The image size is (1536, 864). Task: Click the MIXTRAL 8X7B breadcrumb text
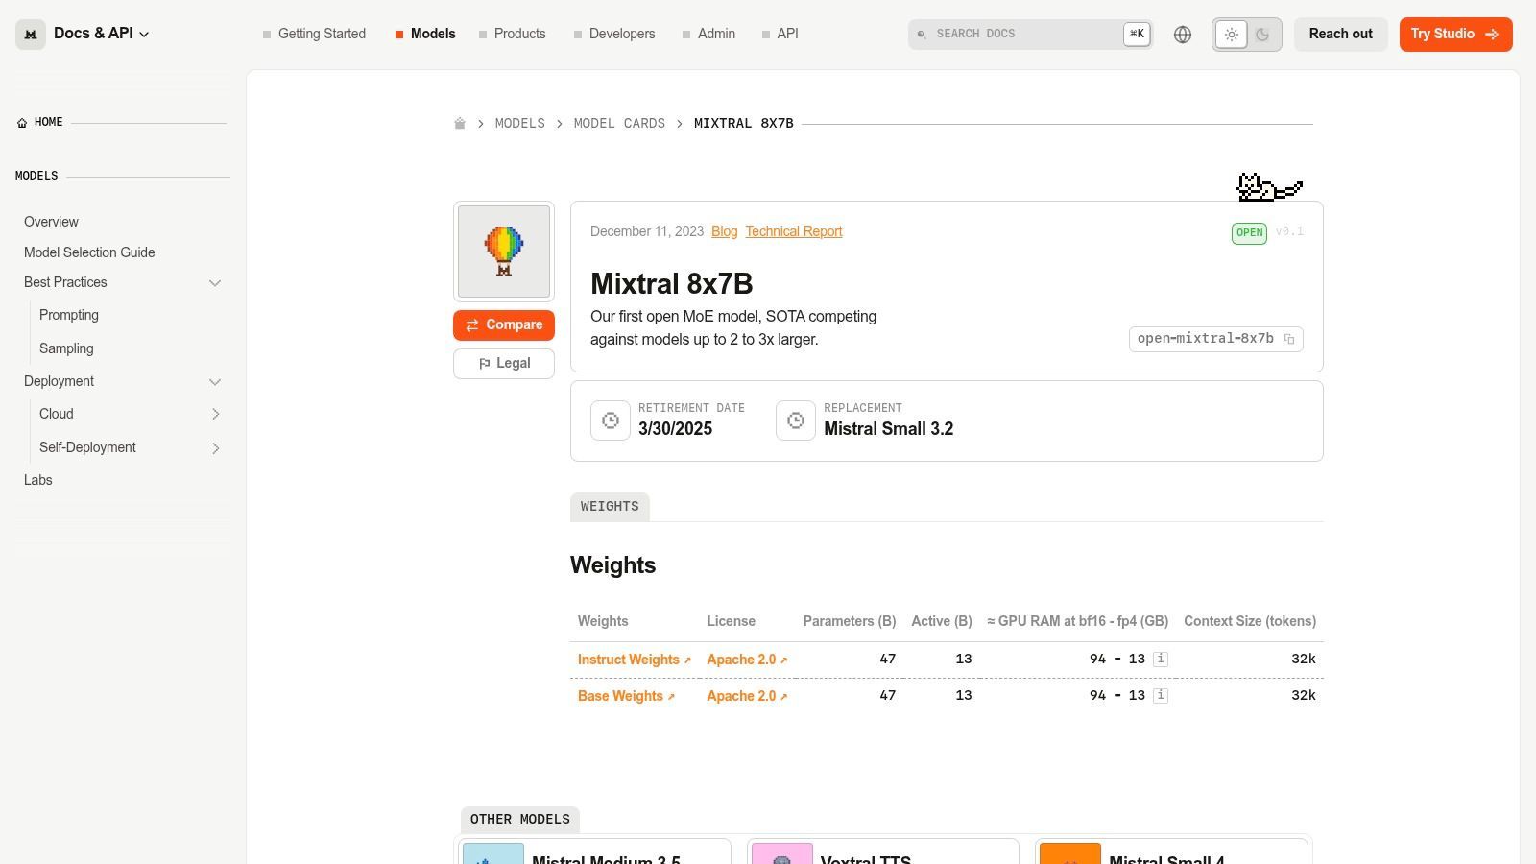744,124
